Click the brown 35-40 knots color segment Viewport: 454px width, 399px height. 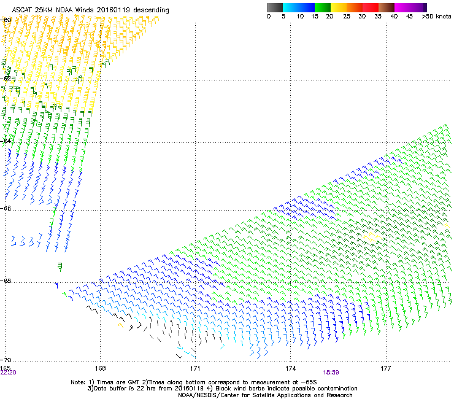(x=387, y=7)
